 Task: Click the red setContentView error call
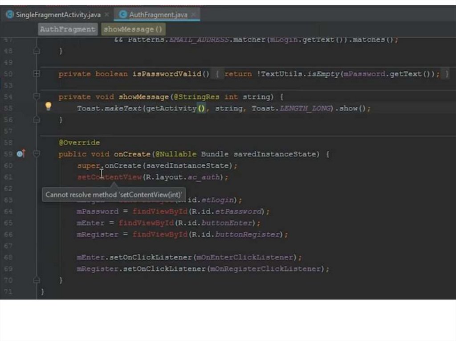pos(109,177)
